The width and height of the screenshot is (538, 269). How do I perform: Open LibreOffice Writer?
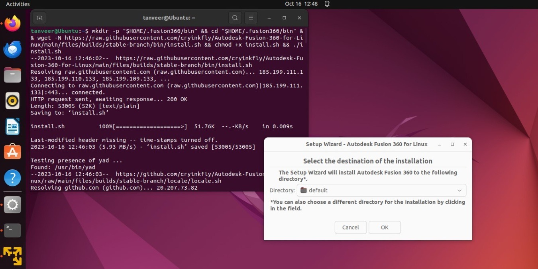(x=12, y=126)
